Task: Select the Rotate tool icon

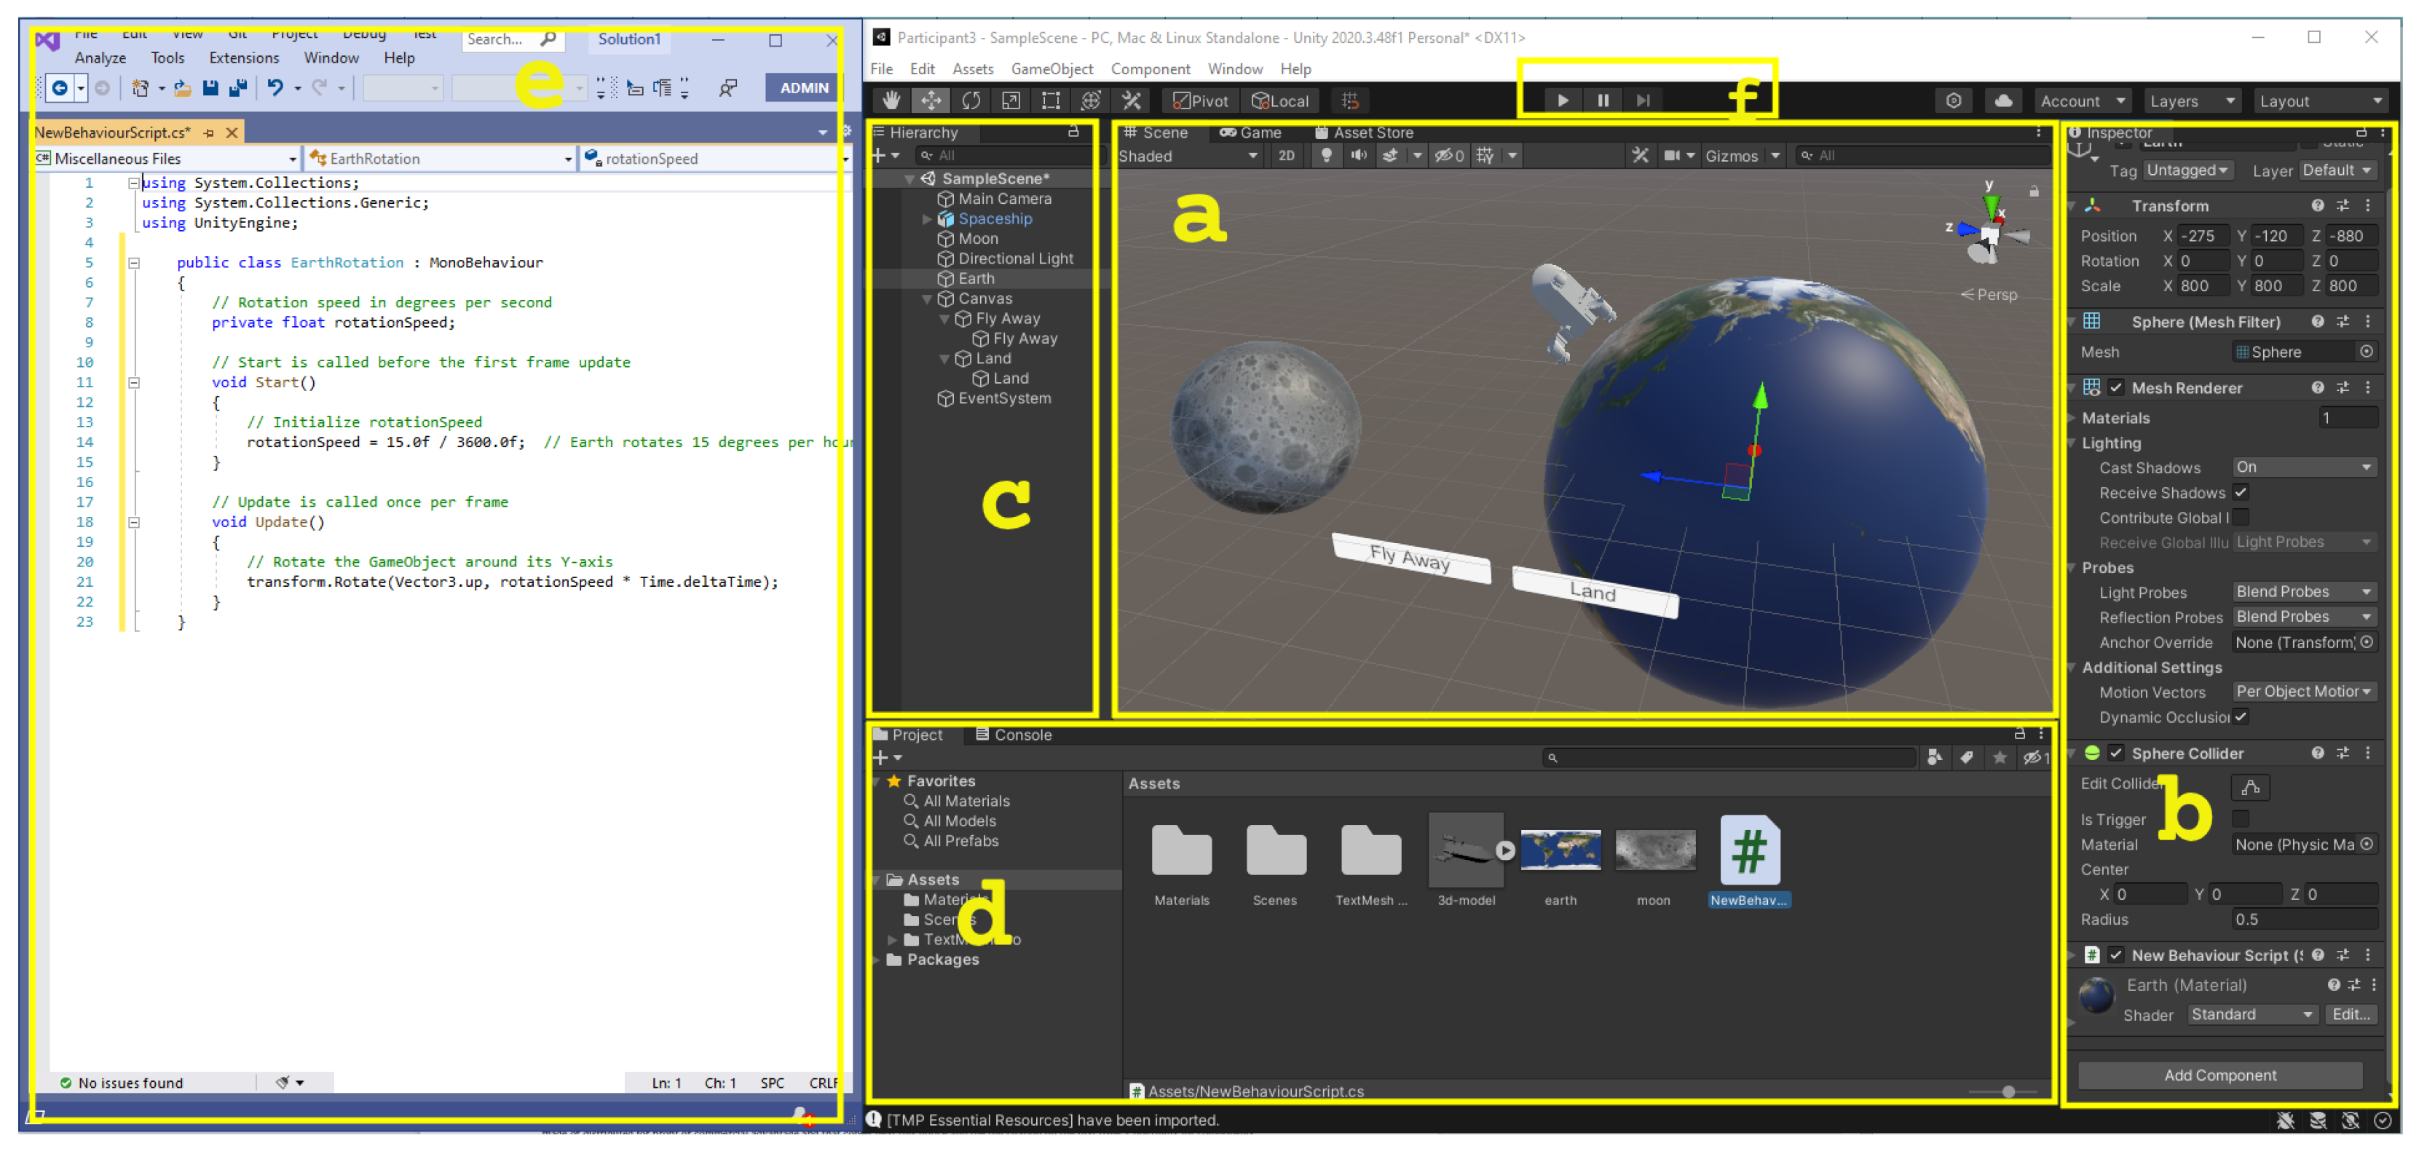Action: (x=971, y=100)
